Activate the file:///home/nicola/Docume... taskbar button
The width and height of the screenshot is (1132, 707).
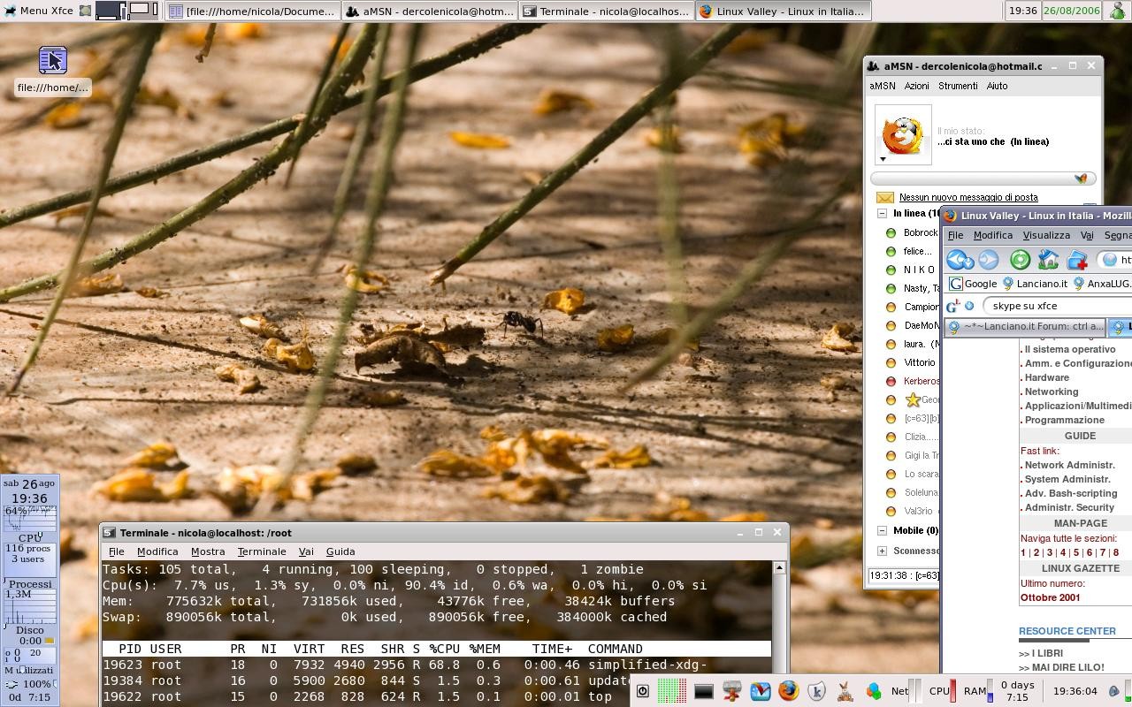[253, 11]
